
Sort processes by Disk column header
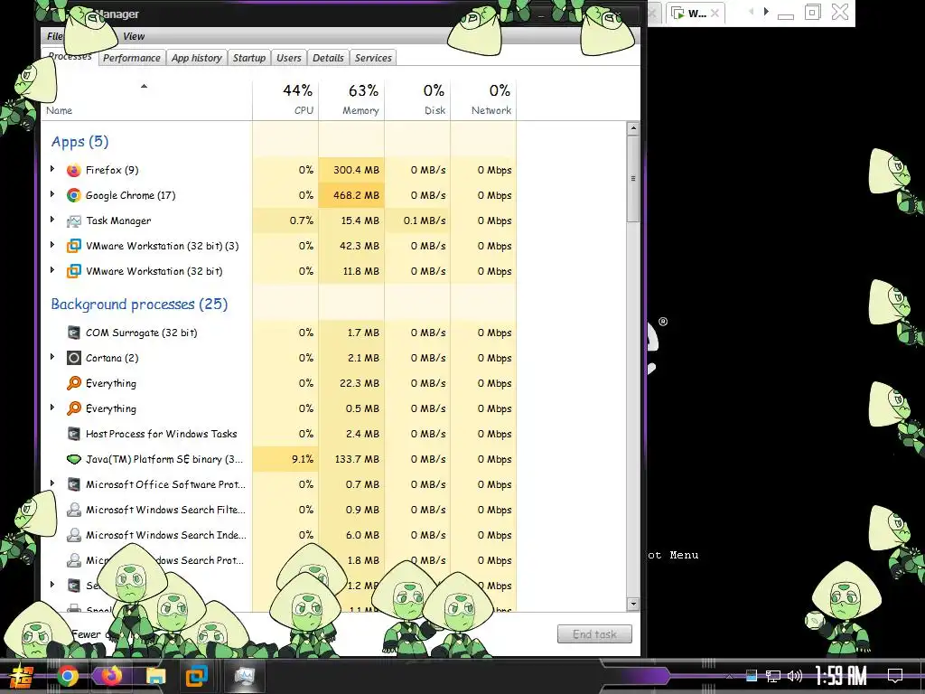click(417, 99)
